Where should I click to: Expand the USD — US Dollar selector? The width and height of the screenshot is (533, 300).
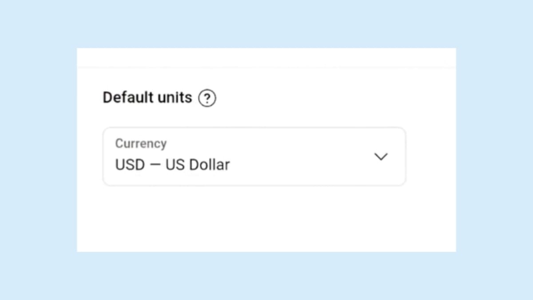[254, 156]
